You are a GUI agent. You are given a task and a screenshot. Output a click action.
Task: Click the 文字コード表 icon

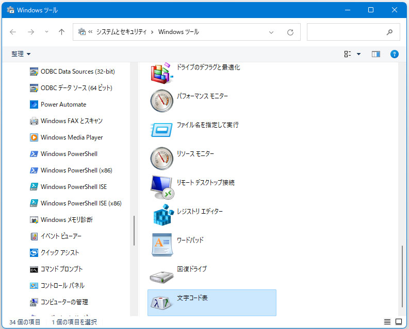(x=161, y=303)
